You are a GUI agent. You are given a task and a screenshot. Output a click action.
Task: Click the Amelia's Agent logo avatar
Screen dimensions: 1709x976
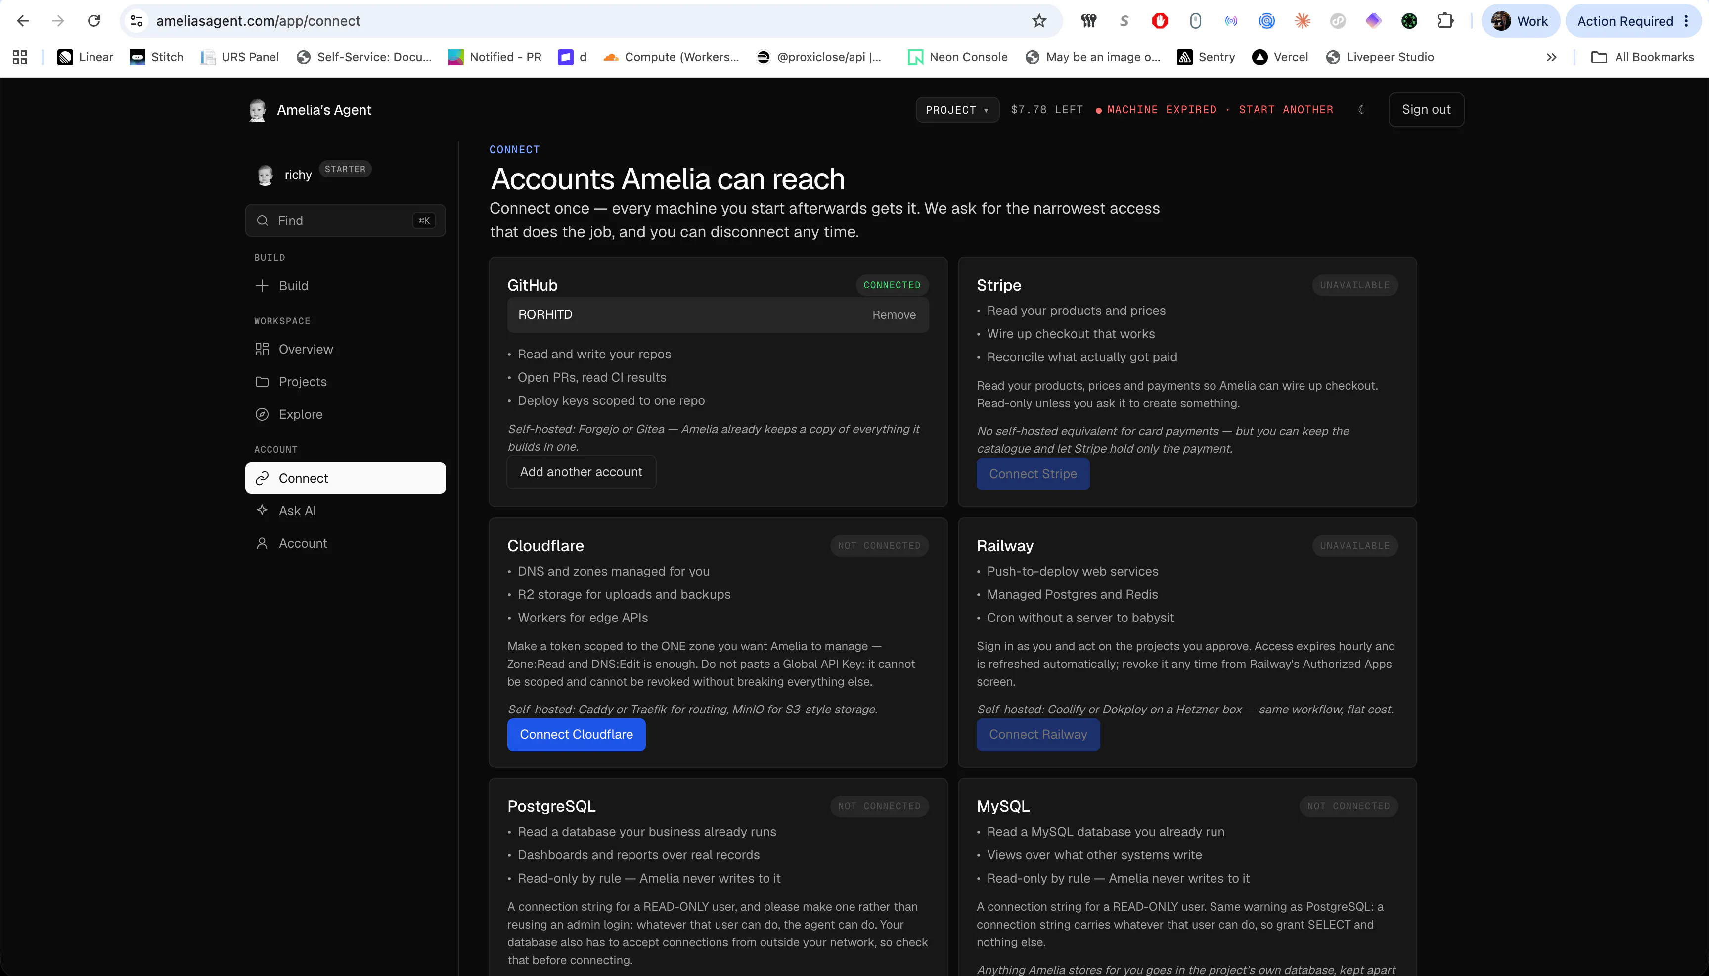258,110
